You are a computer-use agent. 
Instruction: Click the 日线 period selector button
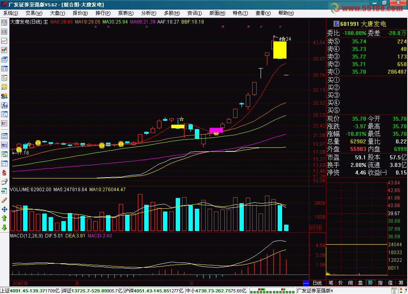pos(317,283)
